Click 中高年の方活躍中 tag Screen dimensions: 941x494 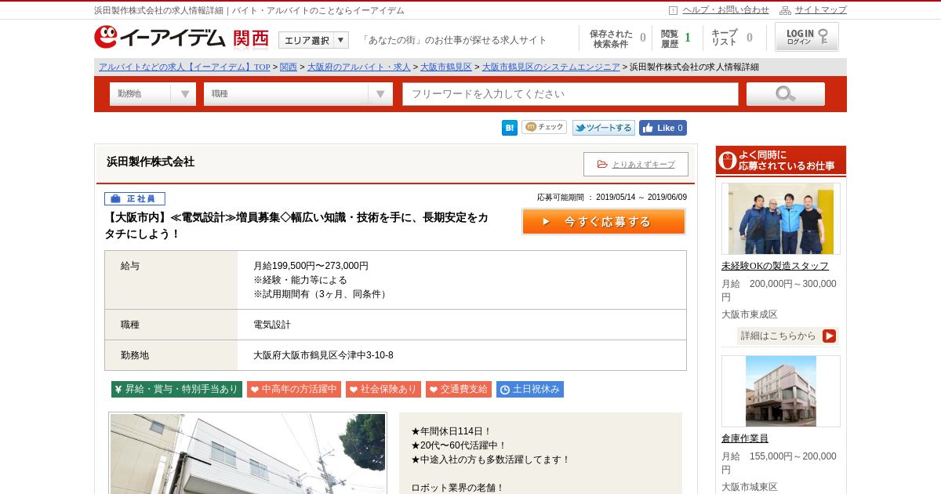(x=294, y=389)
